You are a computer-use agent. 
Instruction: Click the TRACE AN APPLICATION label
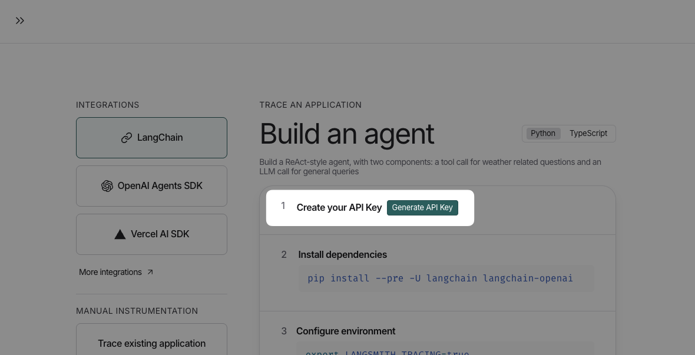click(310, 105)
